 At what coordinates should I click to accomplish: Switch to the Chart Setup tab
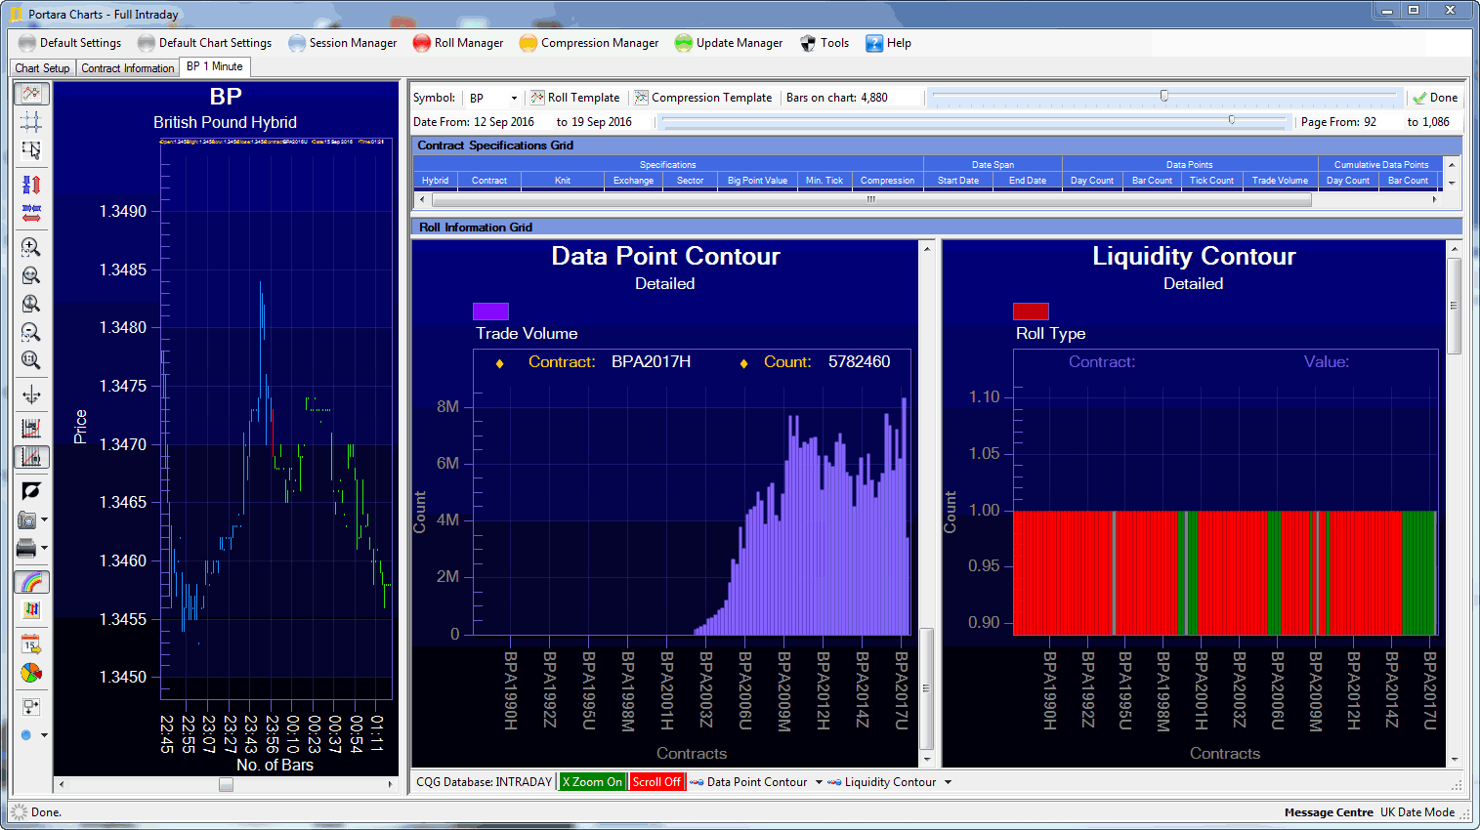(x=42, y=68)
